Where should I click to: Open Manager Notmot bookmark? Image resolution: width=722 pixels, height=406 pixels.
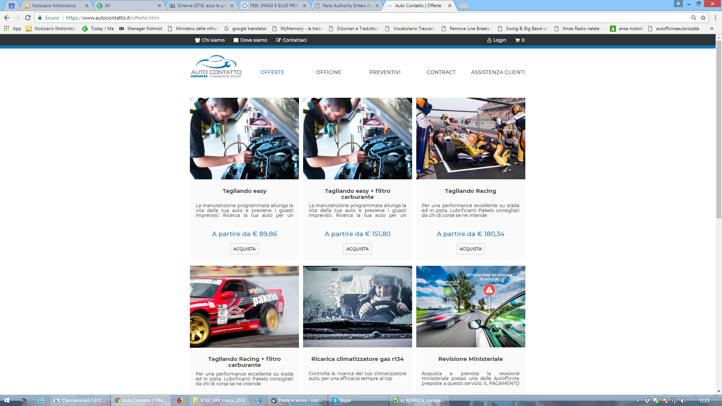(141, 29)
